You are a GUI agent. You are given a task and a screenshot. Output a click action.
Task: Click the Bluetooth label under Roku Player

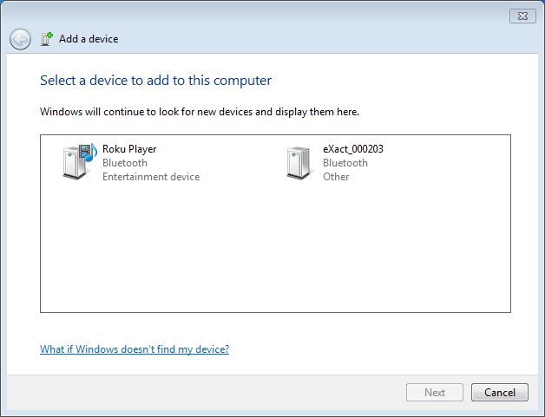point(125,163)
